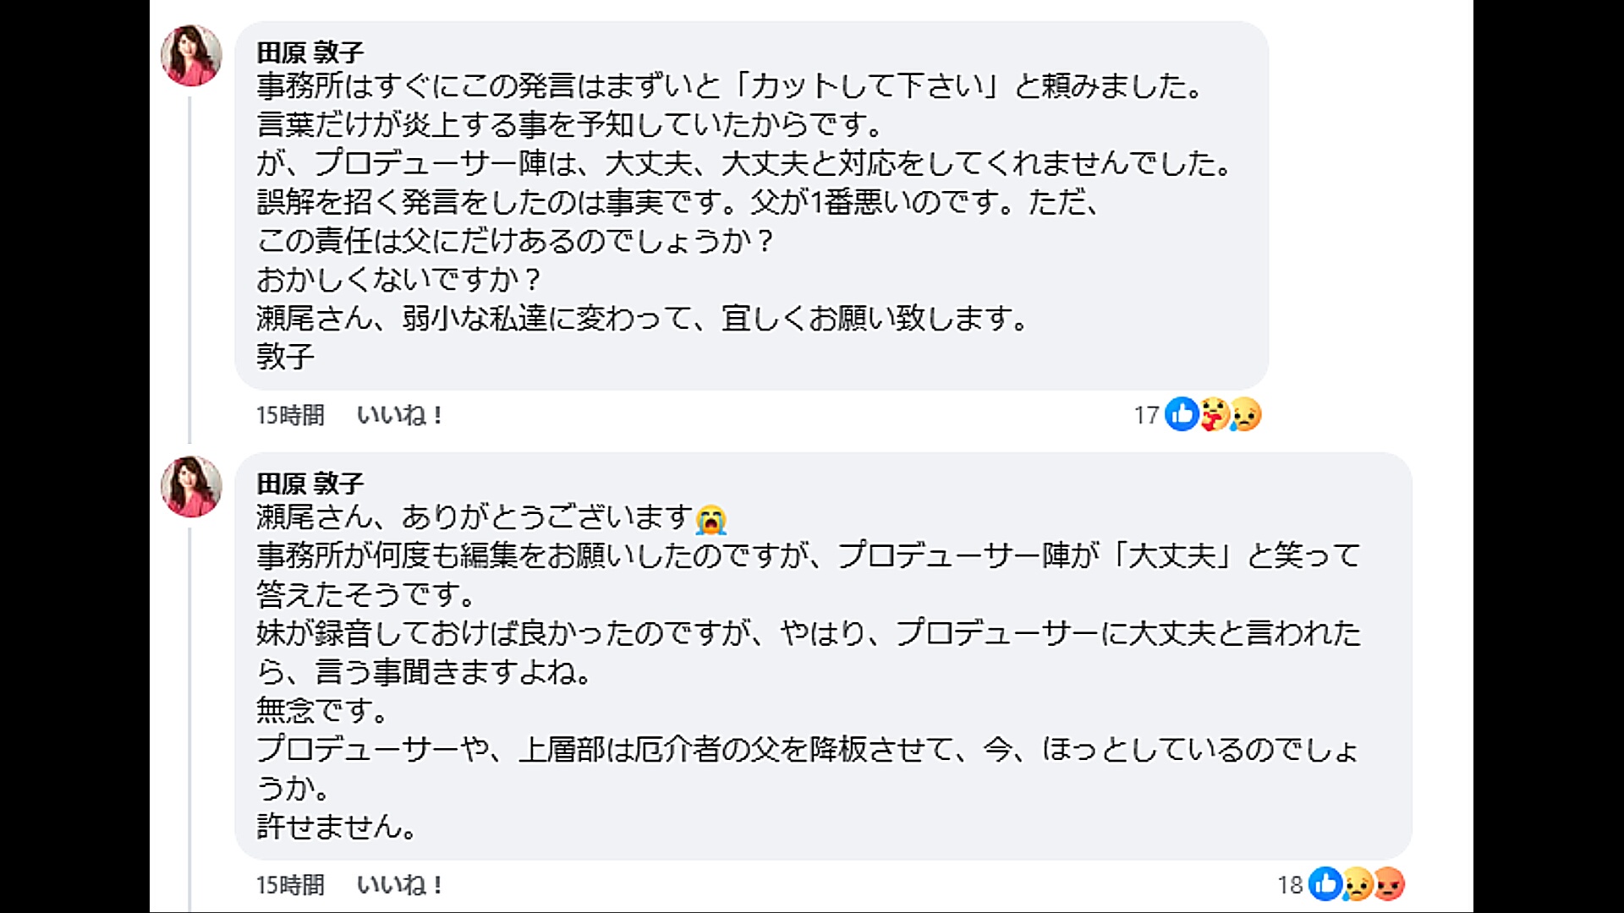
Task: Click the 無念です。 line in second comment
Action: (x=321, y=710)
